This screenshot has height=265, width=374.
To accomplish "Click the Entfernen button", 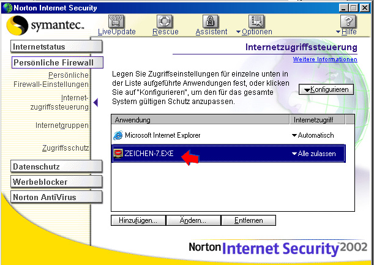I will pyautogui.click(x=249, y=220).
